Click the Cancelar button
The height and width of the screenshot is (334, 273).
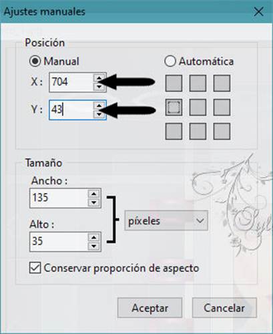pos(224,308)
